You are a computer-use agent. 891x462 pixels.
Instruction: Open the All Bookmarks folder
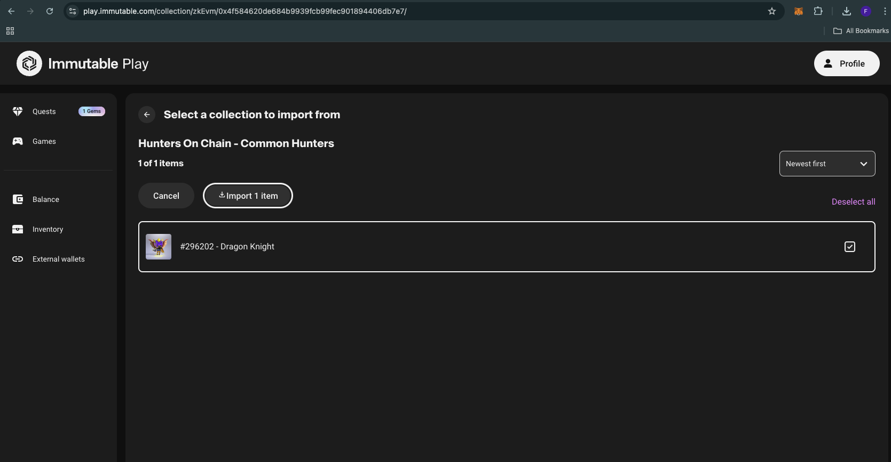coord(861,31)
